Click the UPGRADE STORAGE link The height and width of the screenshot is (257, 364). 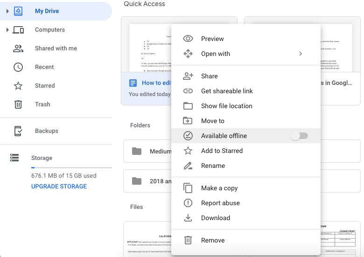[x=59, y=186]
